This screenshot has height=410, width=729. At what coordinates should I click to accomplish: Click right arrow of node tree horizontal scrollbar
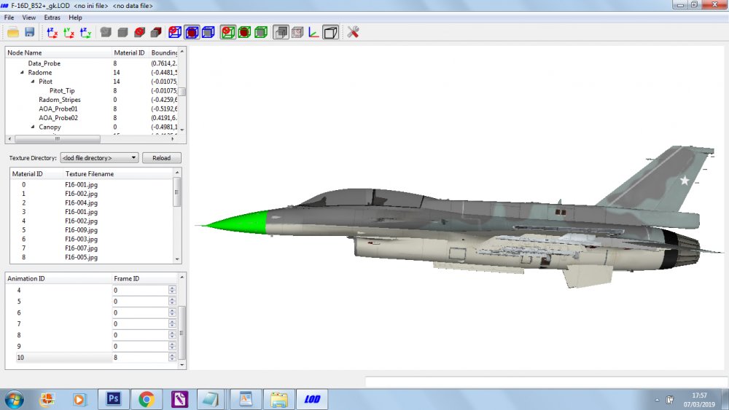click(173, 139)
